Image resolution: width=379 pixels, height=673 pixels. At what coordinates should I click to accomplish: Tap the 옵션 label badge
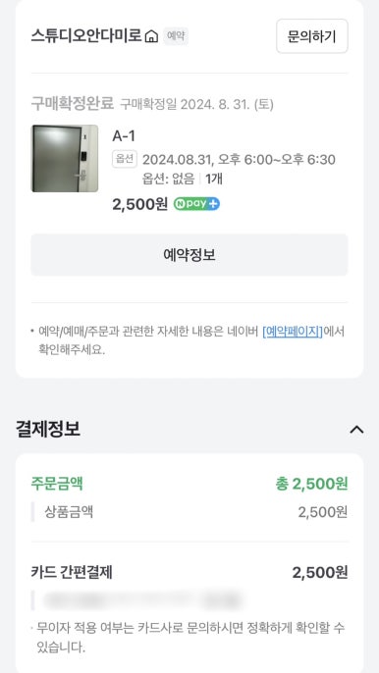pos(125,159)
